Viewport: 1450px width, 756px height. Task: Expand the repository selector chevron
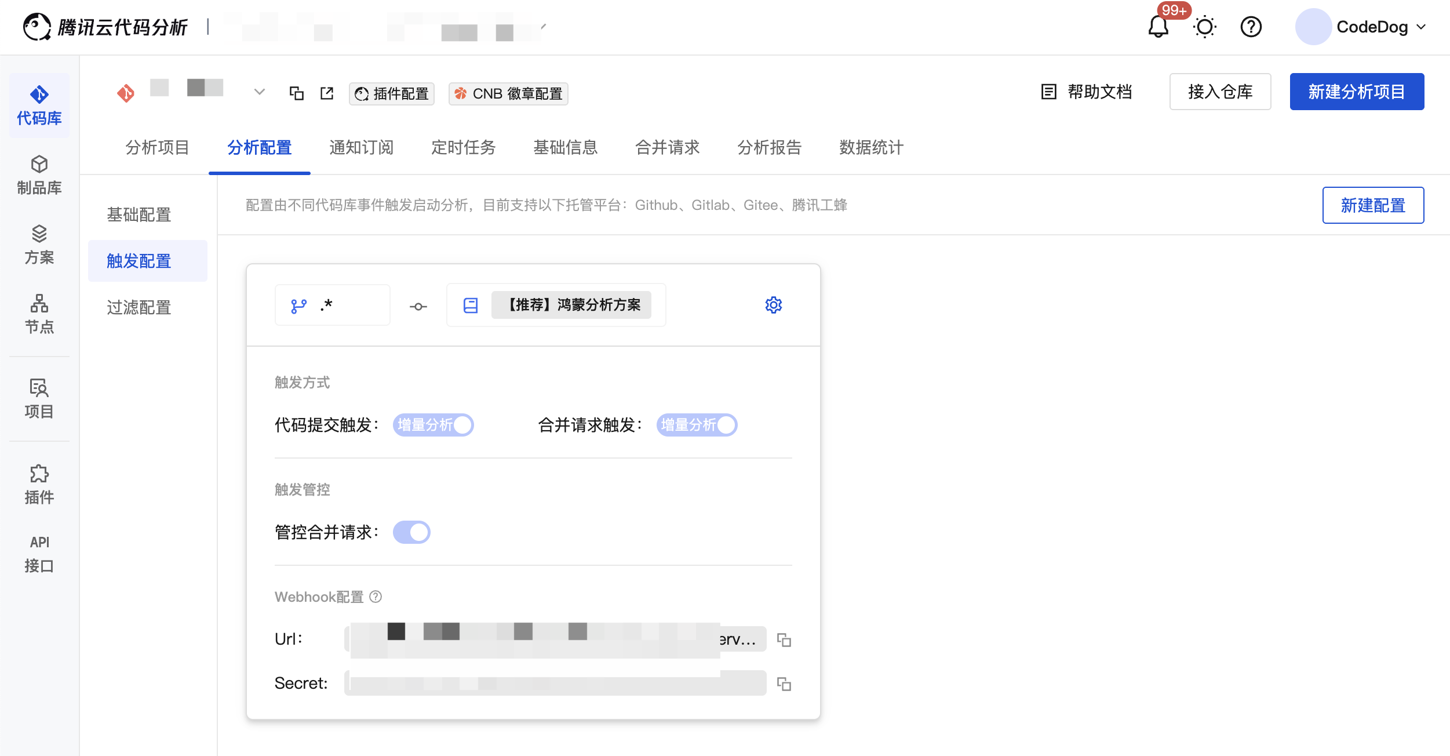[259, 92]
